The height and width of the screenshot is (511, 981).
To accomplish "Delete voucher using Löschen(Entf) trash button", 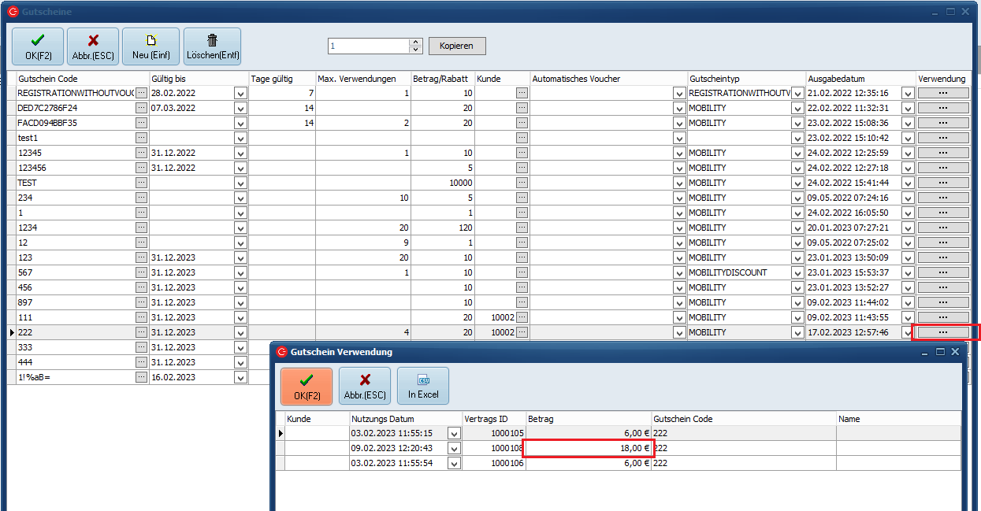I will (212, 46).
